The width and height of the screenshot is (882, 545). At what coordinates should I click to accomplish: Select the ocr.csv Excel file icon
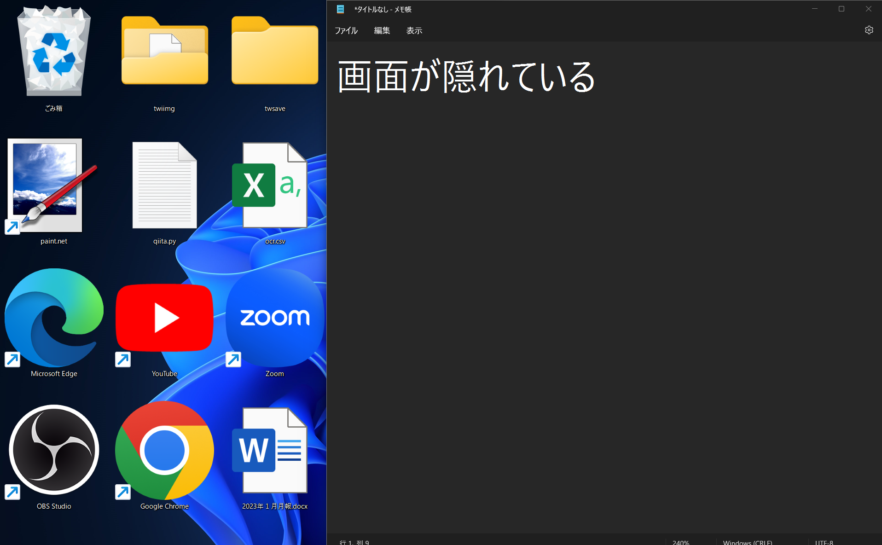click(270, 185)
